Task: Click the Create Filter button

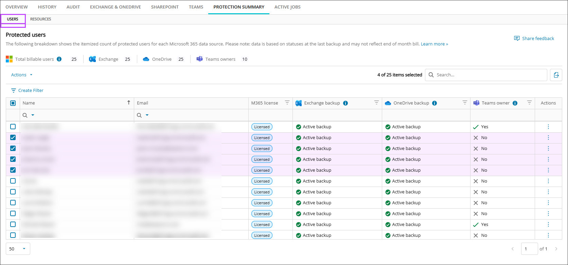Action: 27,90
